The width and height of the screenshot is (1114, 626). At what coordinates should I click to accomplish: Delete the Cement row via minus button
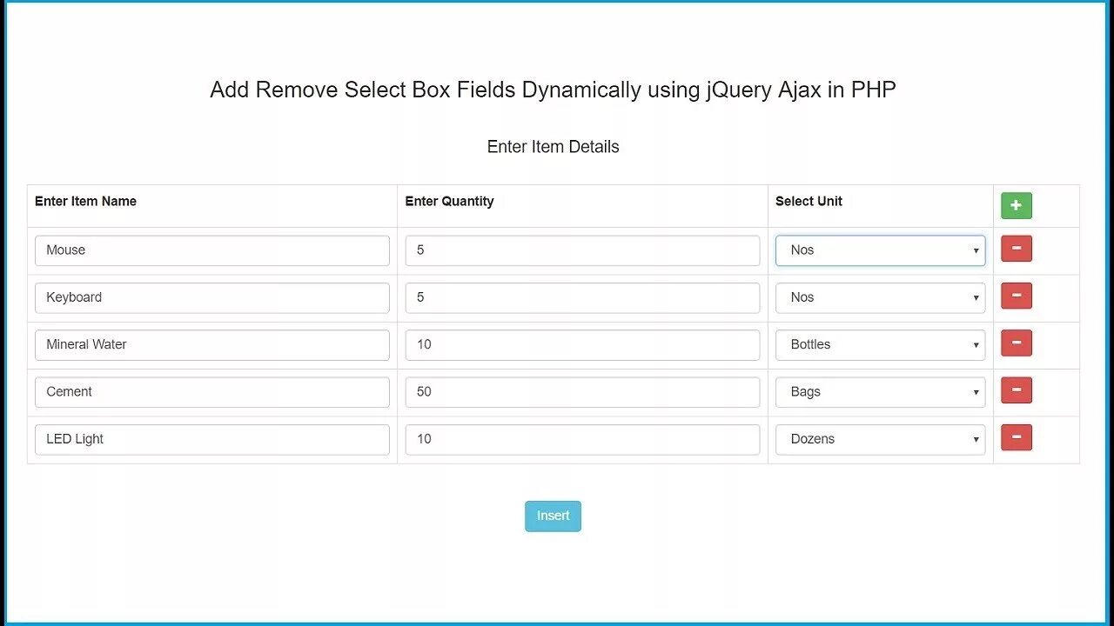[1016, 390]
